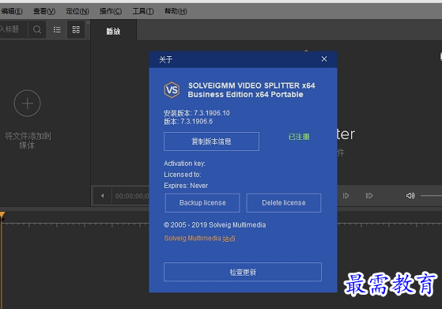Click the Expires: Never text

coord(186,186)
